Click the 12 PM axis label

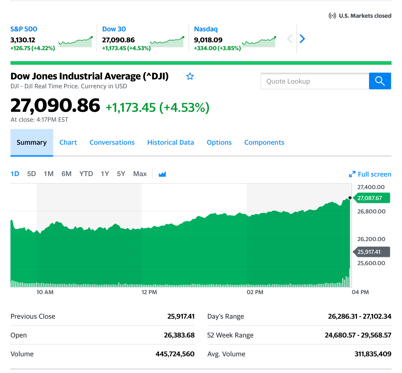149,292
